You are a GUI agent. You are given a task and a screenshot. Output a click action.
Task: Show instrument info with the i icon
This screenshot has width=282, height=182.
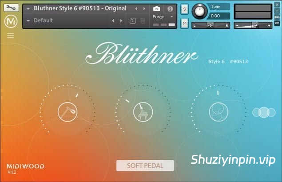coord(170,8)
